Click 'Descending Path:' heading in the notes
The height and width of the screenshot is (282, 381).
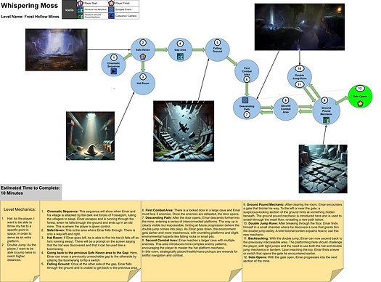click(157, 217)
